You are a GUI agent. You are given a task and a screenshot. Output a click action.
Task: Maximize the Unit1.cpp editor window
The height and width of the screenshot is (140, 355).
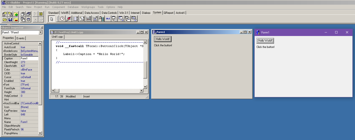142,32
